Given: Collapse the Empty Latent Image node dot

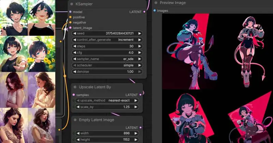Looking at the screenshot, I should click(75, 120).
